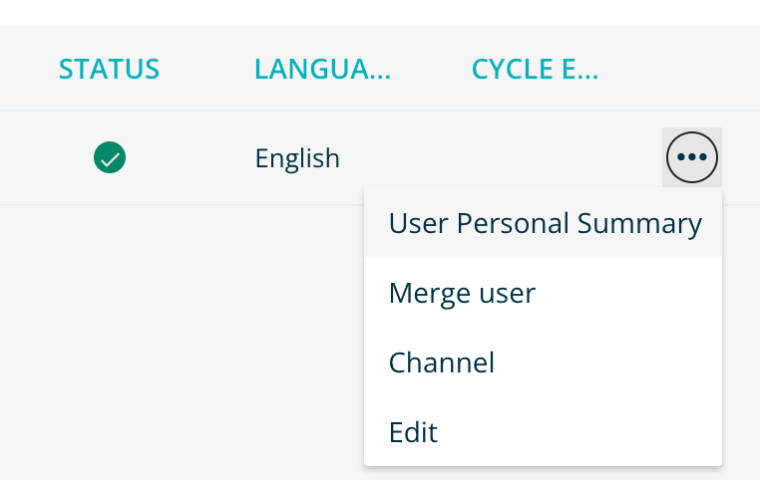Click the active status indicator in the row
760x480 pixels.
110,157
